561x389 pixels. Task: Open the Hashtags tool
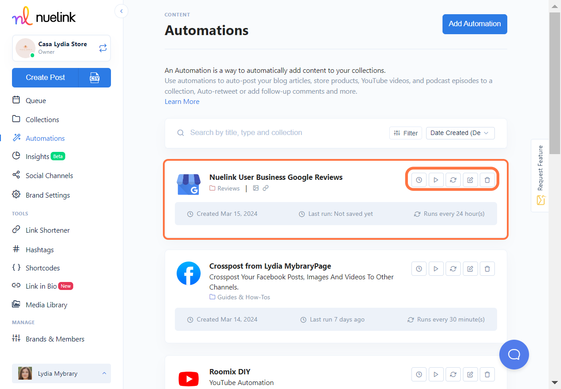(x=40, y=250)
